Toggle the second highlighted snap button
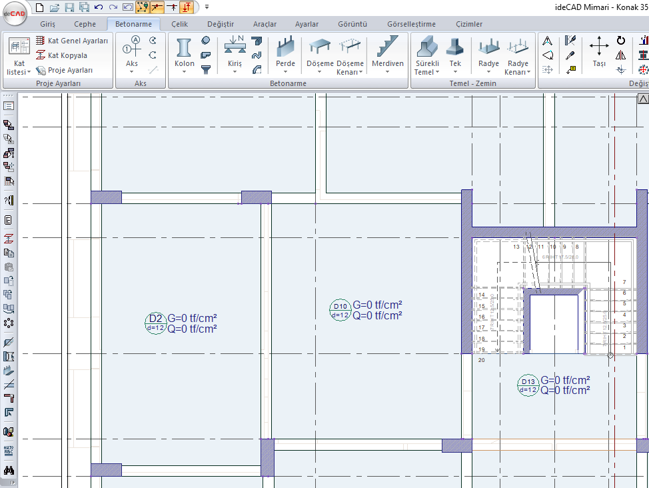Image resolution: width=649 pixels, height=488 pixels. pos(157,7)
